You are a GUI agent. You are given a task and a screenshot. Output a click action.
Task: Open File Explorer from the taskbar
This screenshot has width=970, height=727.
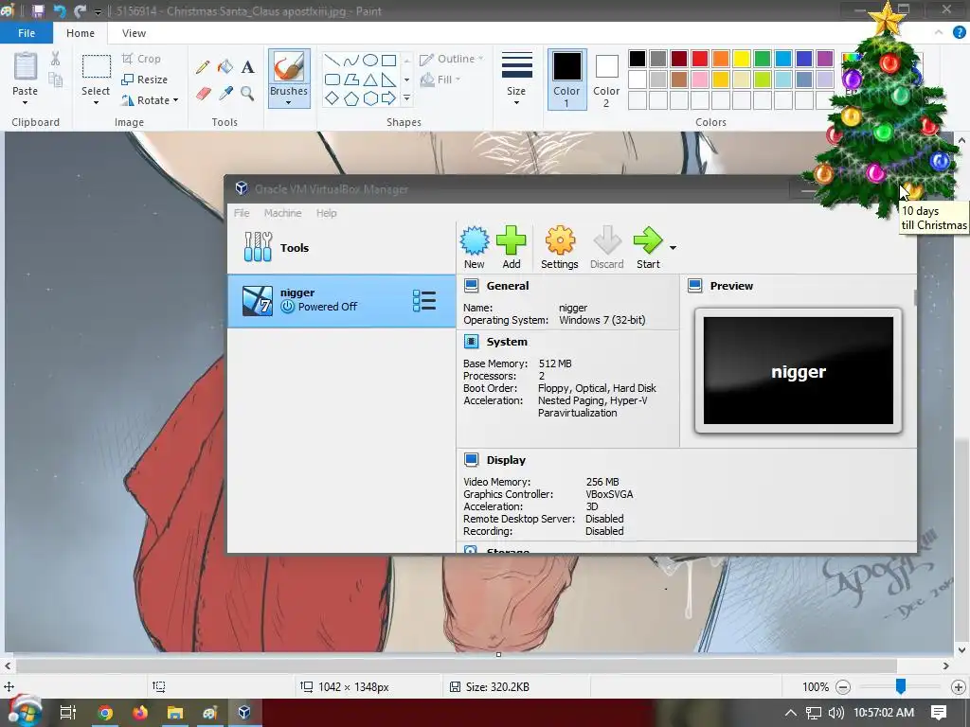[175, 713]
